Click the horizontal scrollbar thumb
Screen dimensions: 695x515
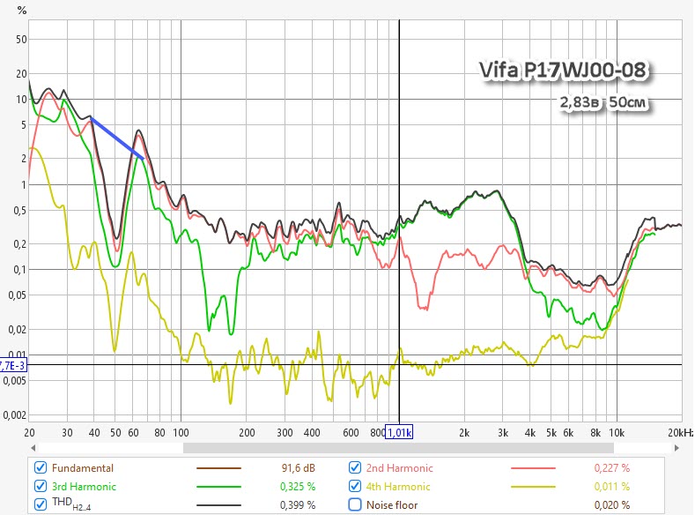[x=398, y=448]
